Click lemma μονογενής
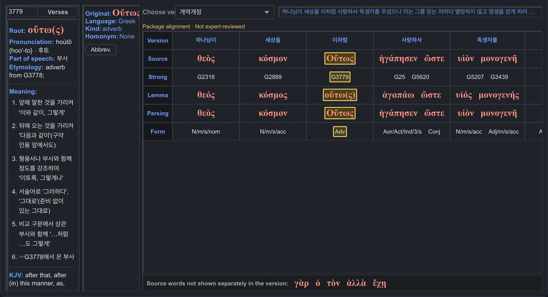The width and height of the screenshot is (548, 297). click(x=499, y=95)
